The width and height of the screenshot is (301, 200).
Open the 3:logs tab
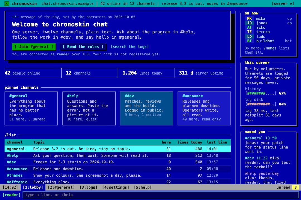tap(89, 187)
